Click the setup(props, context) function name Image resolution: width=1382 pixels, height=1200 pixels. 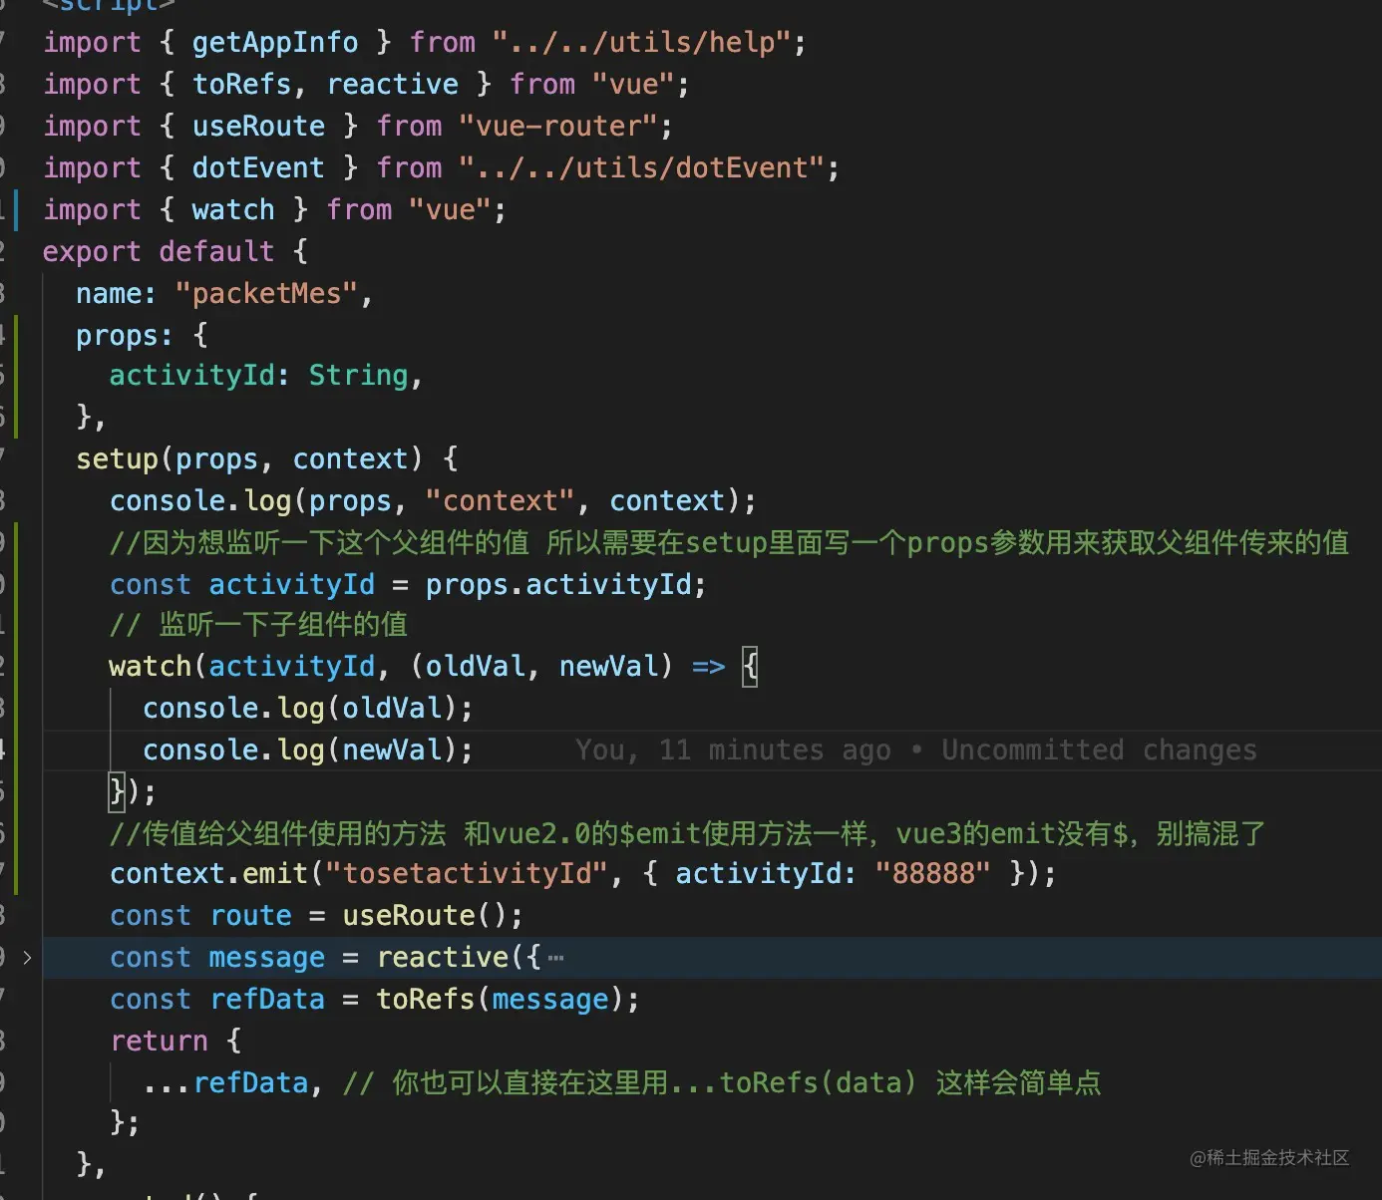(117, 458)
